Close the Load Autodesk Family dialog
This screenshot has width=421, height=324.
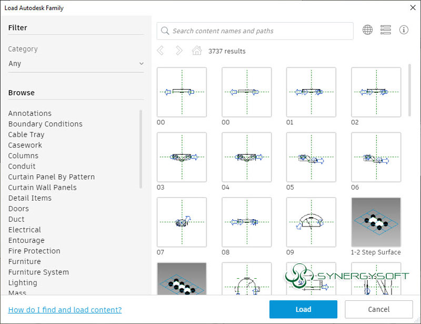point(411,7)
